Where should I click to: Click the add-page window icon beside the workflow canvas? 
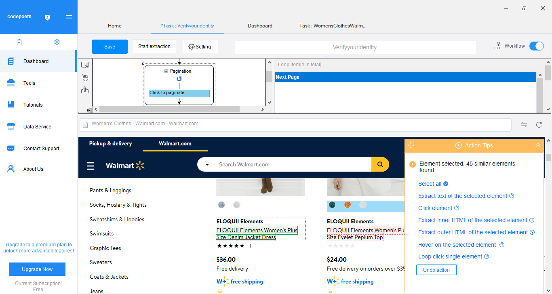[x=85, y=65]
